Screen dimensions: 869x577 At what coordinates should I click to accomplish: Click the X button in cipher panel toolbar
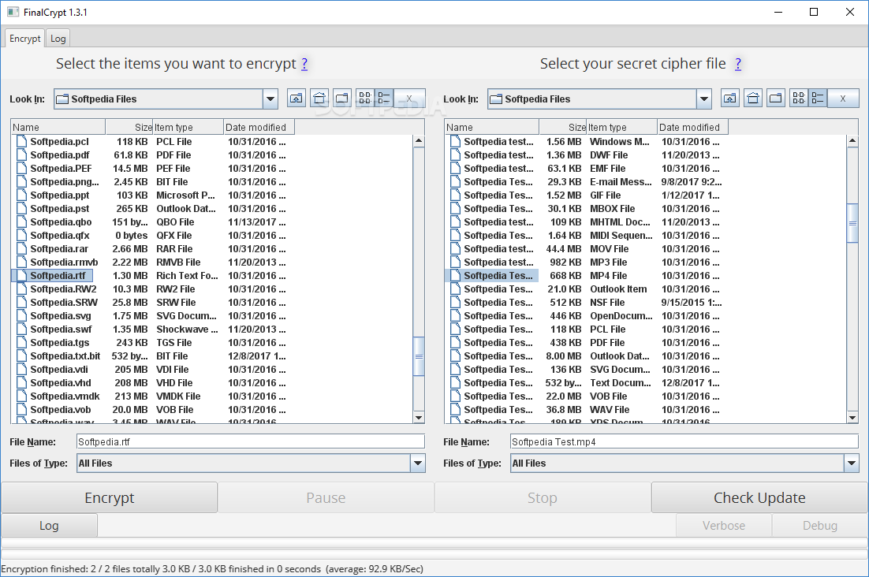(843, 99)
